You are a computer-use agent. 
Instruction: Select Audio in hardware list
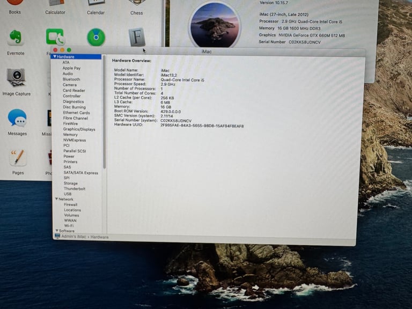pos(68,73)
